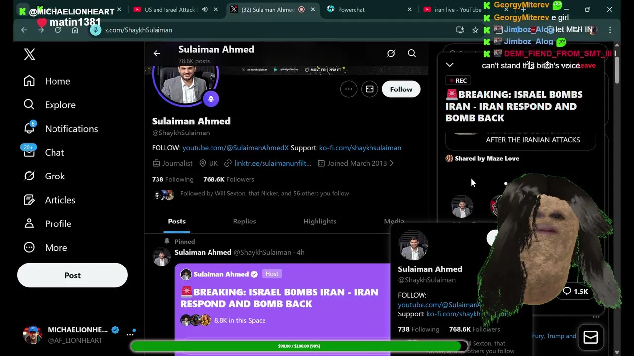
Task: Open the 738 Following list
Action: [x=172, y=179]
